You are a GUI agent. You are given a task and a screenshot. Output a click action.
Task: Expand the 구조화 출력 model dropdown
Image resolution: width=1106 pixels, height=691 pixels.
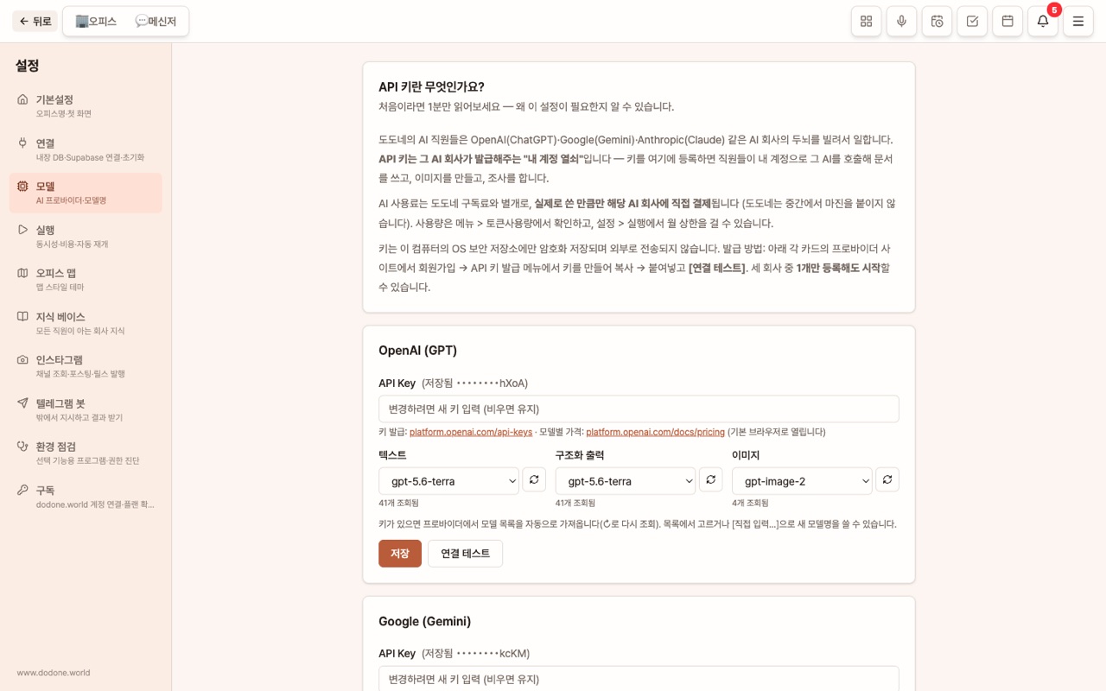(626, 481)
